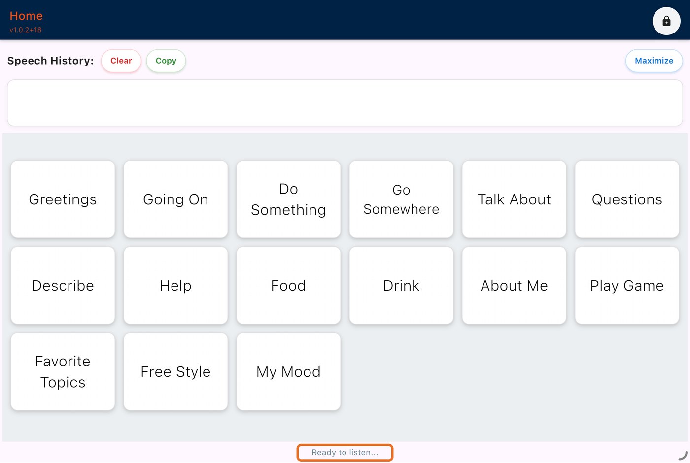This screenshot has height=463, width=690.
Task: Clear the speech history
Action: 121,61
